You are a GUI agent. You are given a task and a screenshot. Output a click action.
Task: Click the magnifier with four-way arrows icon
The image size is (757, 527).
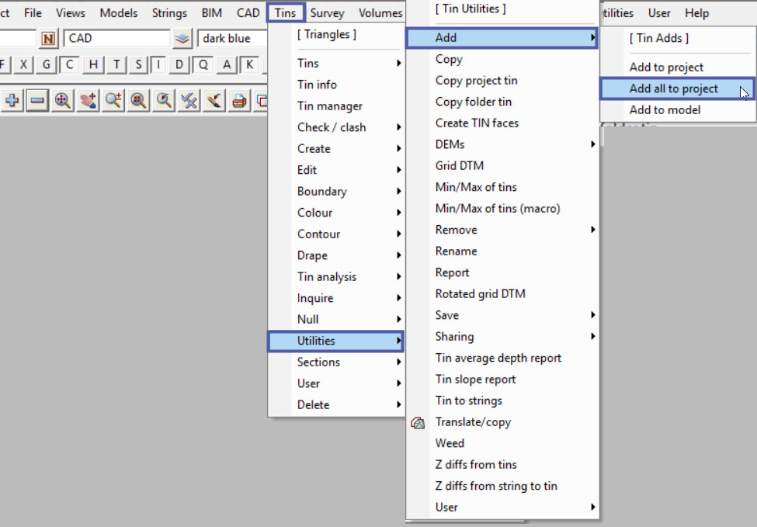pyautogui.click(x=63, y=100)
